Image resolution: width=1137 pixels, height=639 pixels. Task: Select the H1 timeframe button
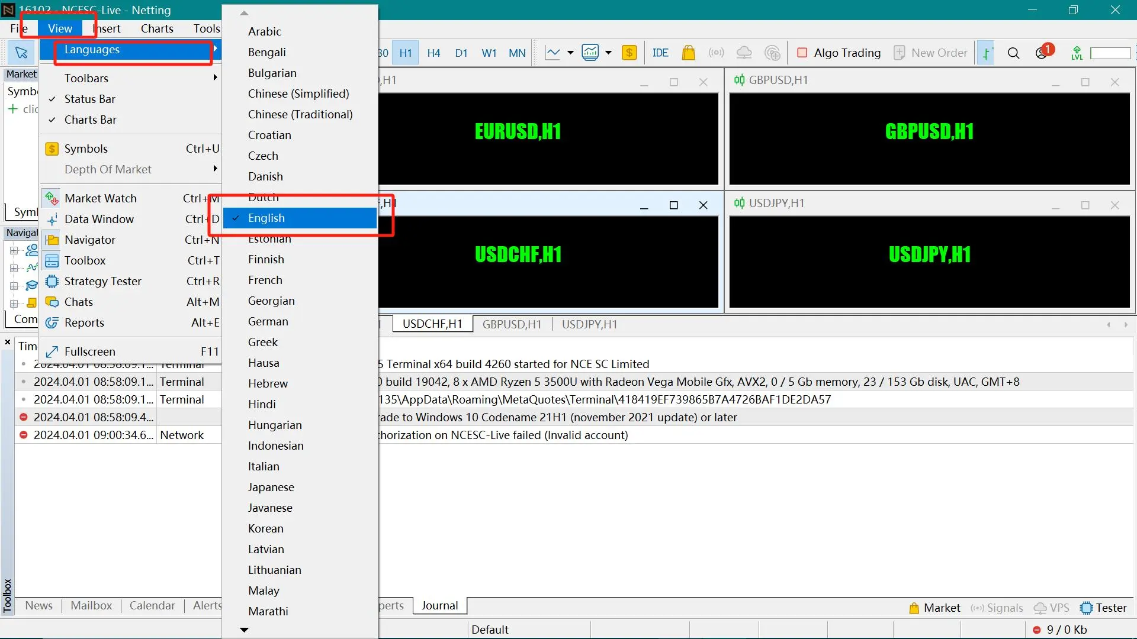click(406, 53)
